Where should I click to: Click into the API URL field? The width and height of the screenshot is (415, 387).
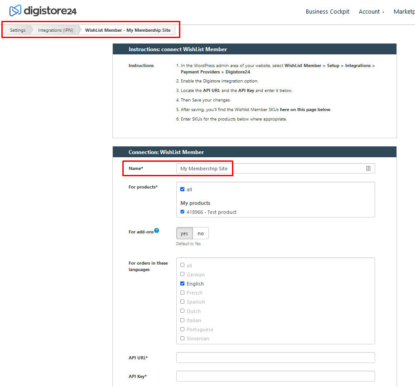(275, 358)
